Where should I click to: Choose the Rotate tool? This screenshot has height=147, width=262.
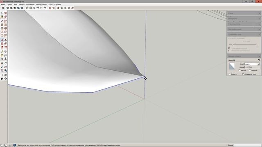click(2, 44)
